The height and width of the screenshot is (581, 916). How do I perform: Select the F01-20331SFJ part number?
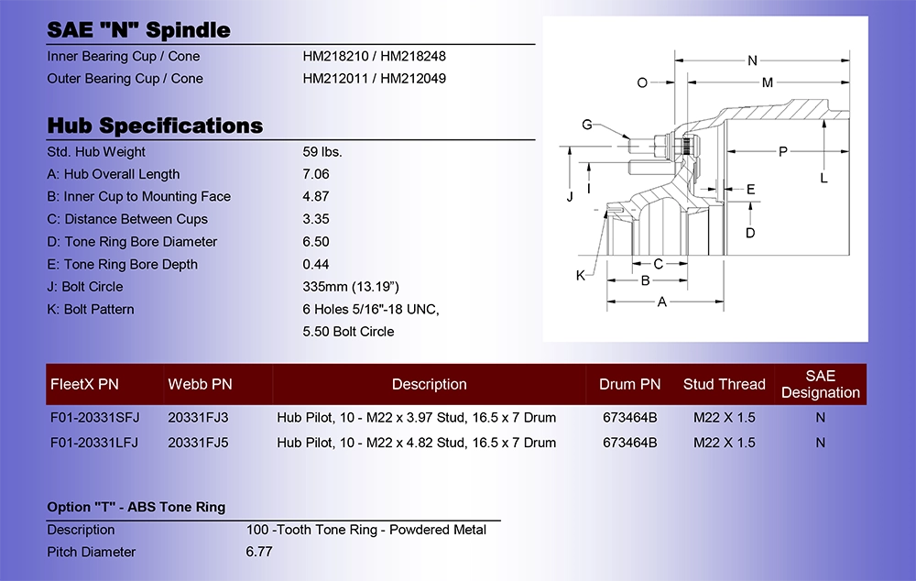coord(94,417)
